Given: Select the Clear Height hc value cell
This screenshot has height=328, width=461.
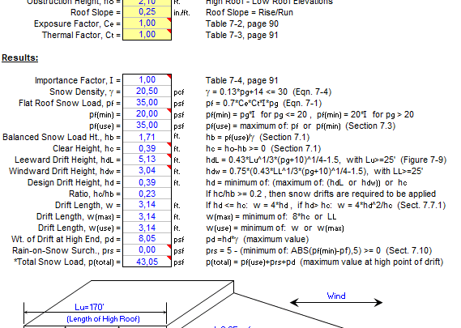Looking at the screenshot, I should pos(147,148).
